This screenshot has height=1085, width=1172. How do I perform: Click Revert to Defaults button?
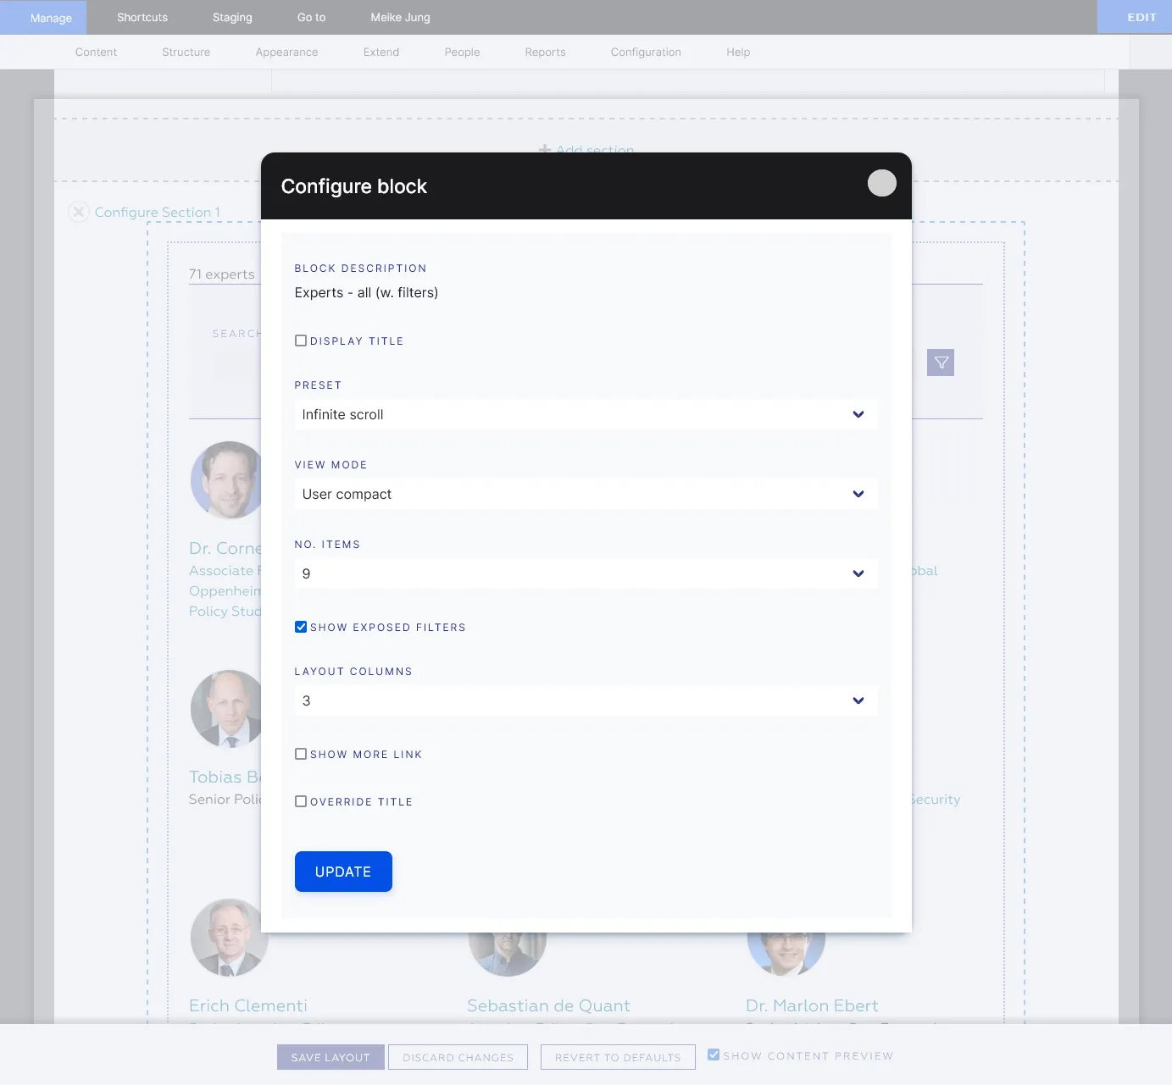point(618,1057)
